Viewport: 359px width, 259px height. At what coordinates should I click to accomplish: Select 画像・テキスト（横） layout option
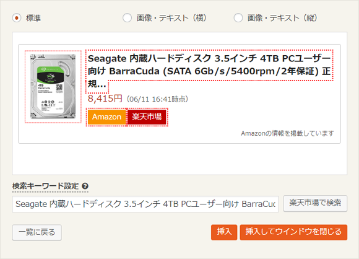coord(127,18)
